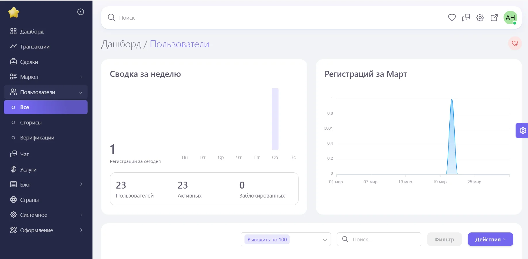This screenshot has height=259, width=528.
Task: Click the Транзакции chart-line icon
Action: (13, 46)
